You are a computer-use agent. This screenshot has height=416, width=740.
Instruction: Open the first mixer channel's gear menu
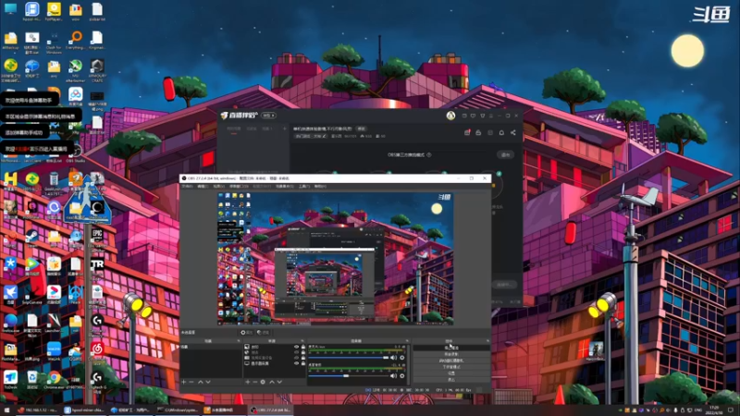[402, 358]
